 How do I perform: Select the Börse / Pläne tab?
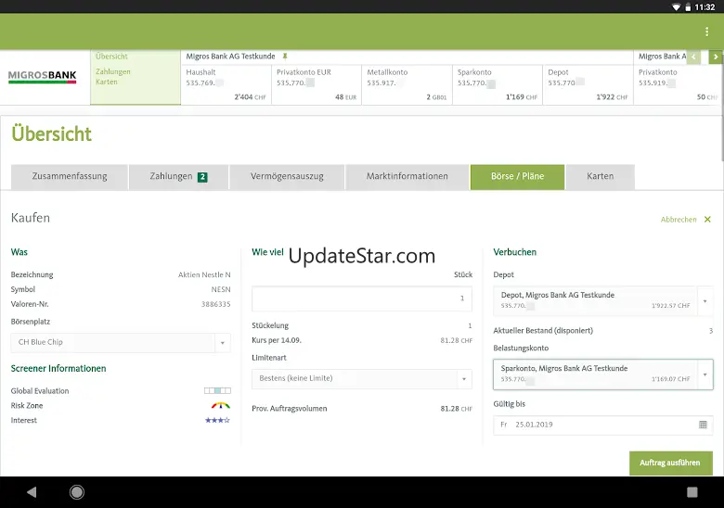517,176
